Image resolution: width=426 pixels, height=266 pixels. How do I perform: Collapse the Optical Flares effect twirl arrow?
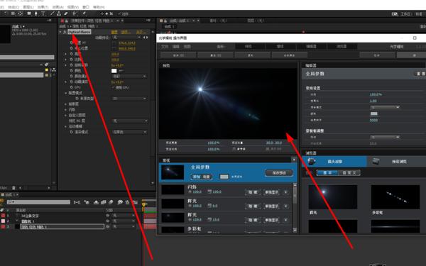(x=60, y=32)
